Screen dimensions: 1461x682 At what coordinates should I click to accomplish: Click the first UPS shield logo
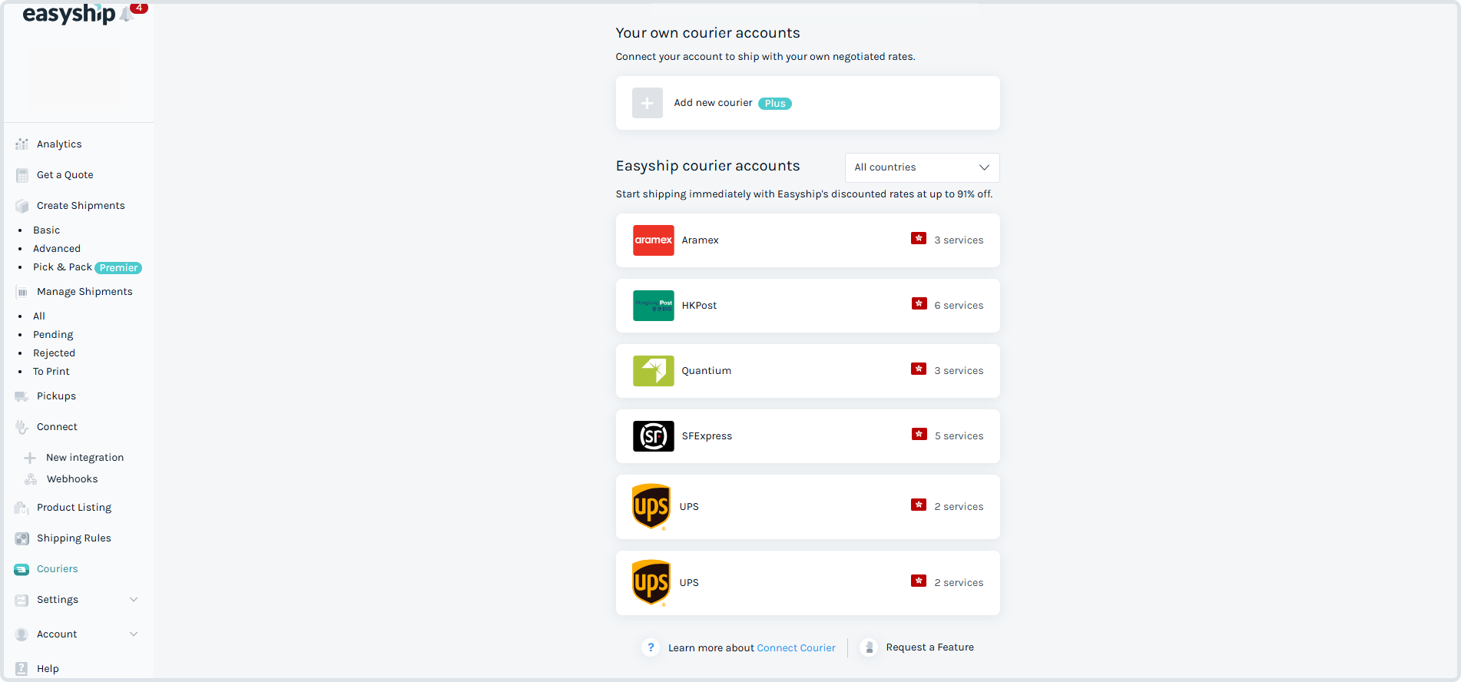point(651,507)
